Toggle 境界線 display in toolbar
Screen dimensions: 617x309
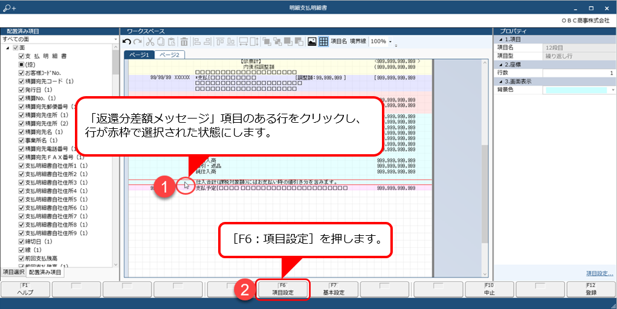[x=358, y=41]
